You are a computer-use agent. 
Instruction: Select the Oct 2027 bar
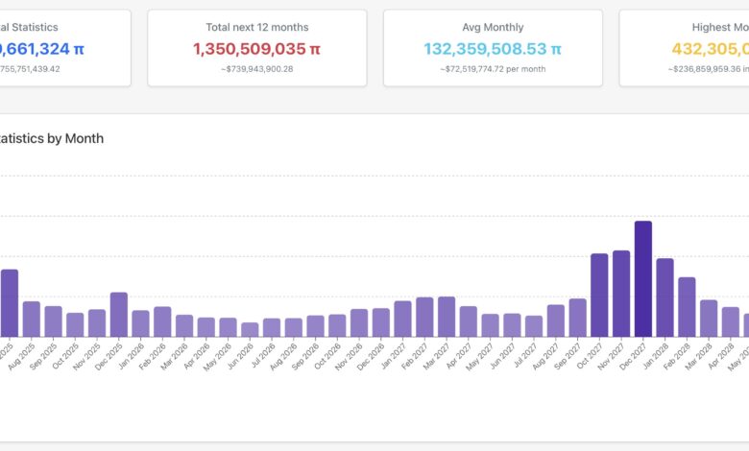click(x=599, y=296)
